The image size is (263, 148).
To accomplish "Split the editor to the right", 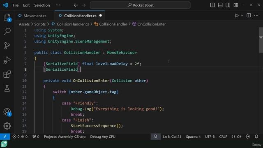I will (249, 16).
